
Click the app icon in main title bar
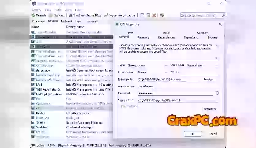point(34,3)
